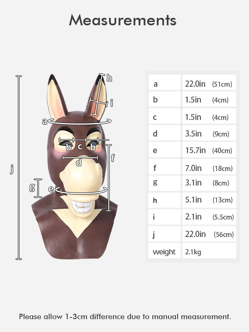Screen dimensions: 249x332
Task: Click the 'f' face height label
Action: (113, 158)
